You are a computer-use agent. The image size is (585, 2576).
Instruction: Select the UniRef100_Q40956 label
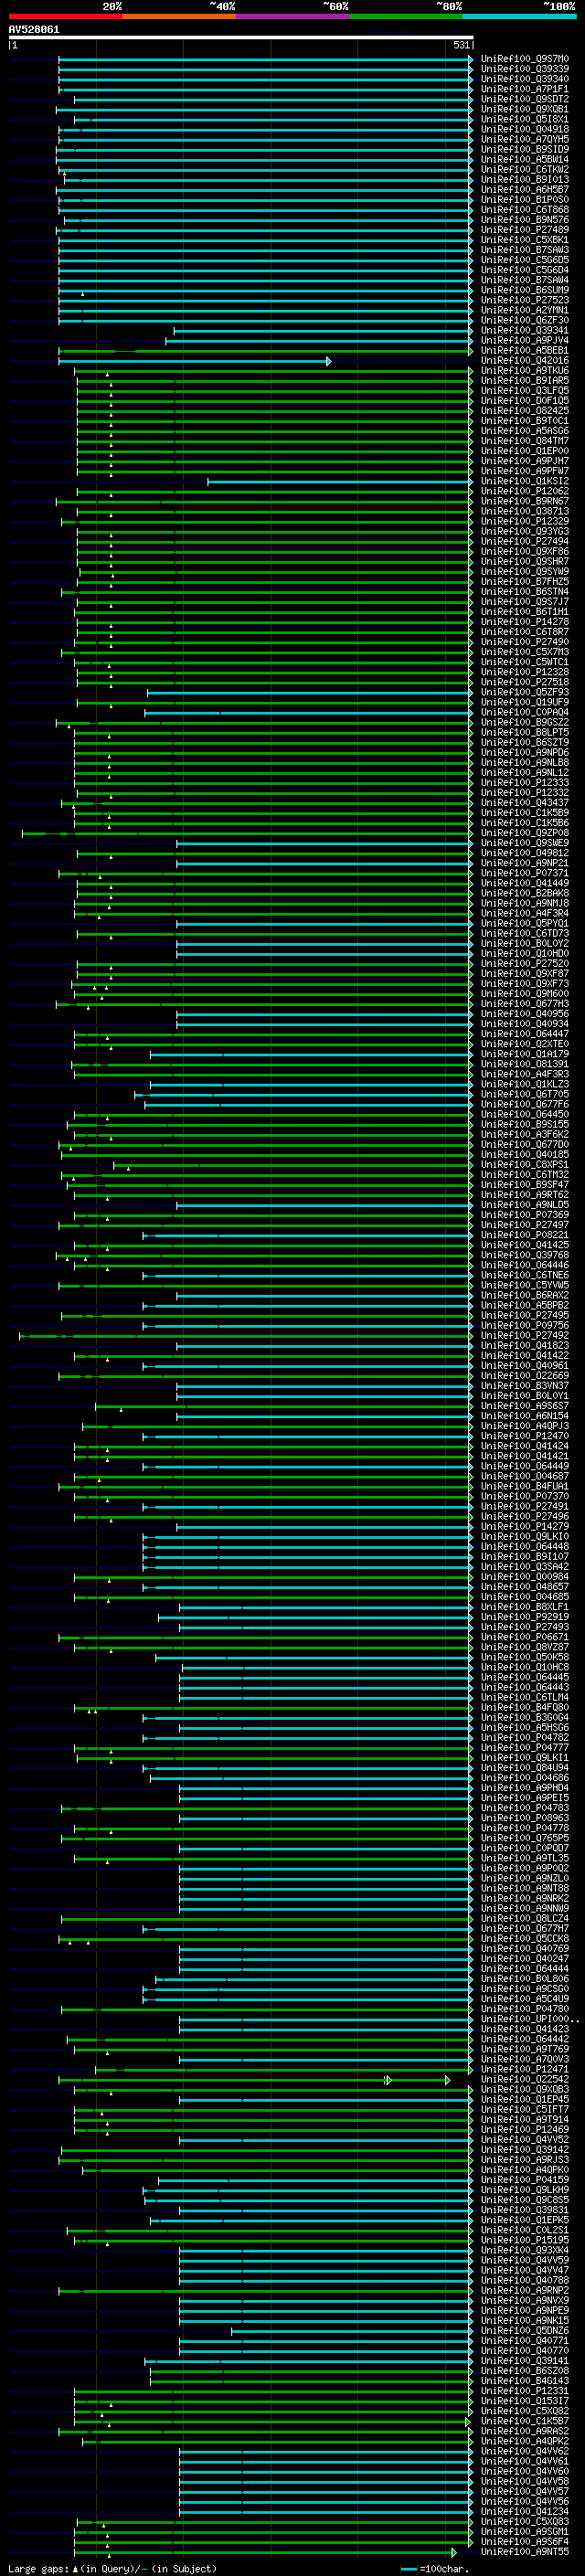(x=525, y=1014)
